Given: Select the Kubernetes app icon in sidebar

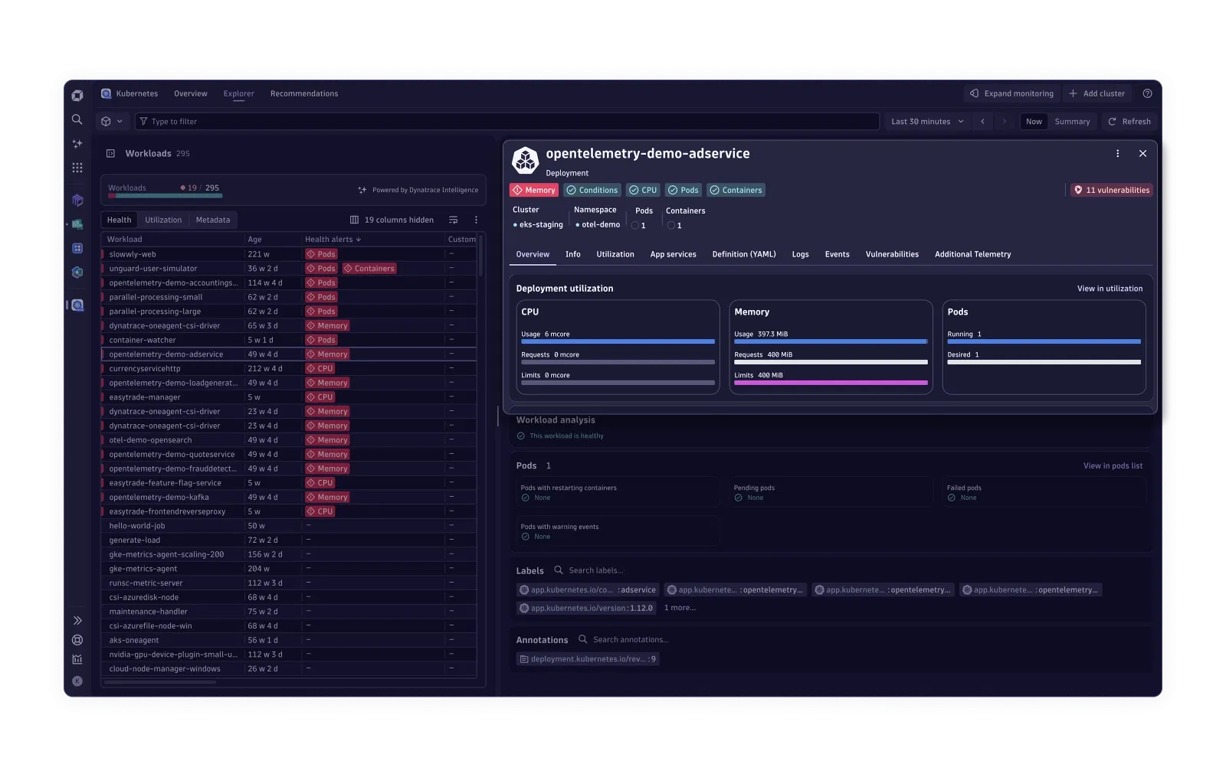Looking at the screenshot, I should [x=77, y=305].
